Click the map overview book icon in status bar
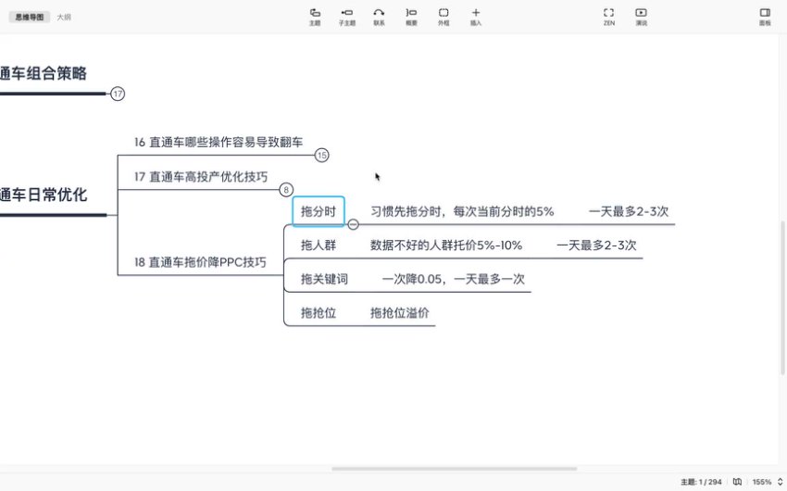The width and height of the screenshot is (787, 491). [x=737, y=482]
